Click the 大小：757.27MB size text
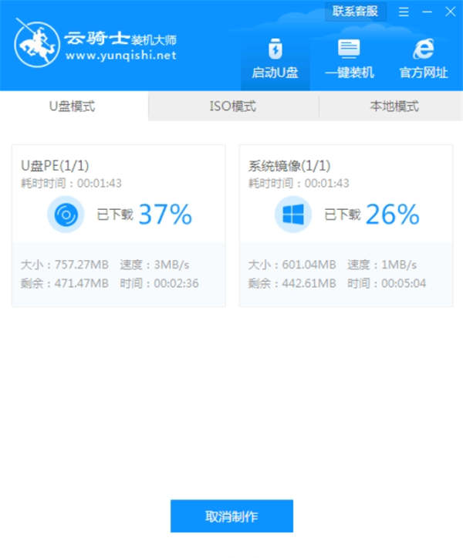This screenshot has height=558, width=463. coord(64,265)
